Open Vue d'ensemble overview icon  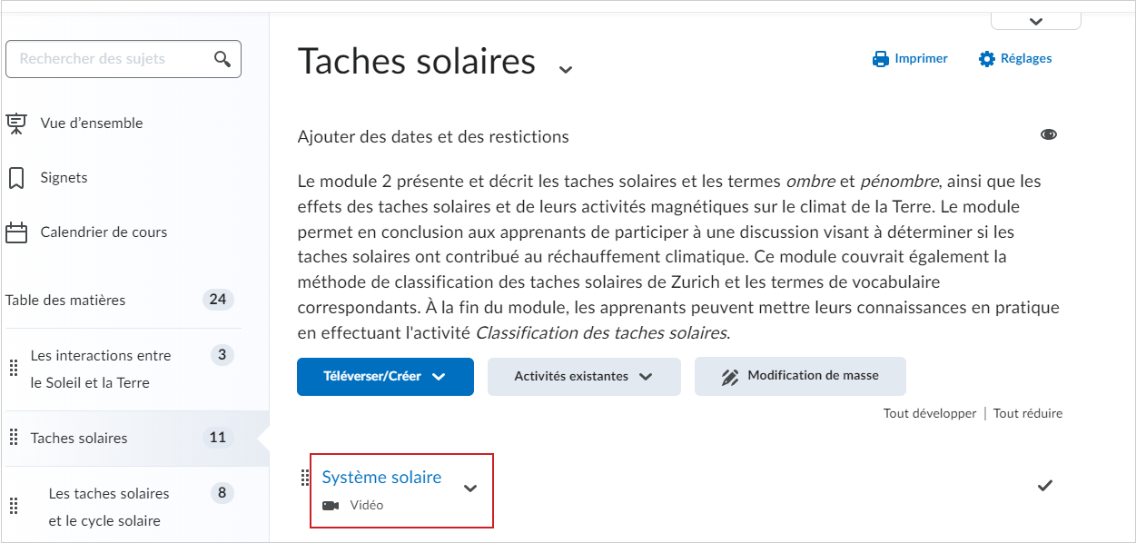tap(16, 123)
